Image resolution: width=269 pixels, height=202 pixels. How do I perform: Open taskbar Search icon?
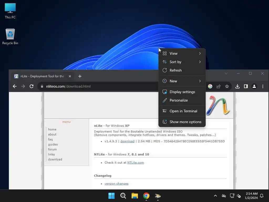[123, 196]
